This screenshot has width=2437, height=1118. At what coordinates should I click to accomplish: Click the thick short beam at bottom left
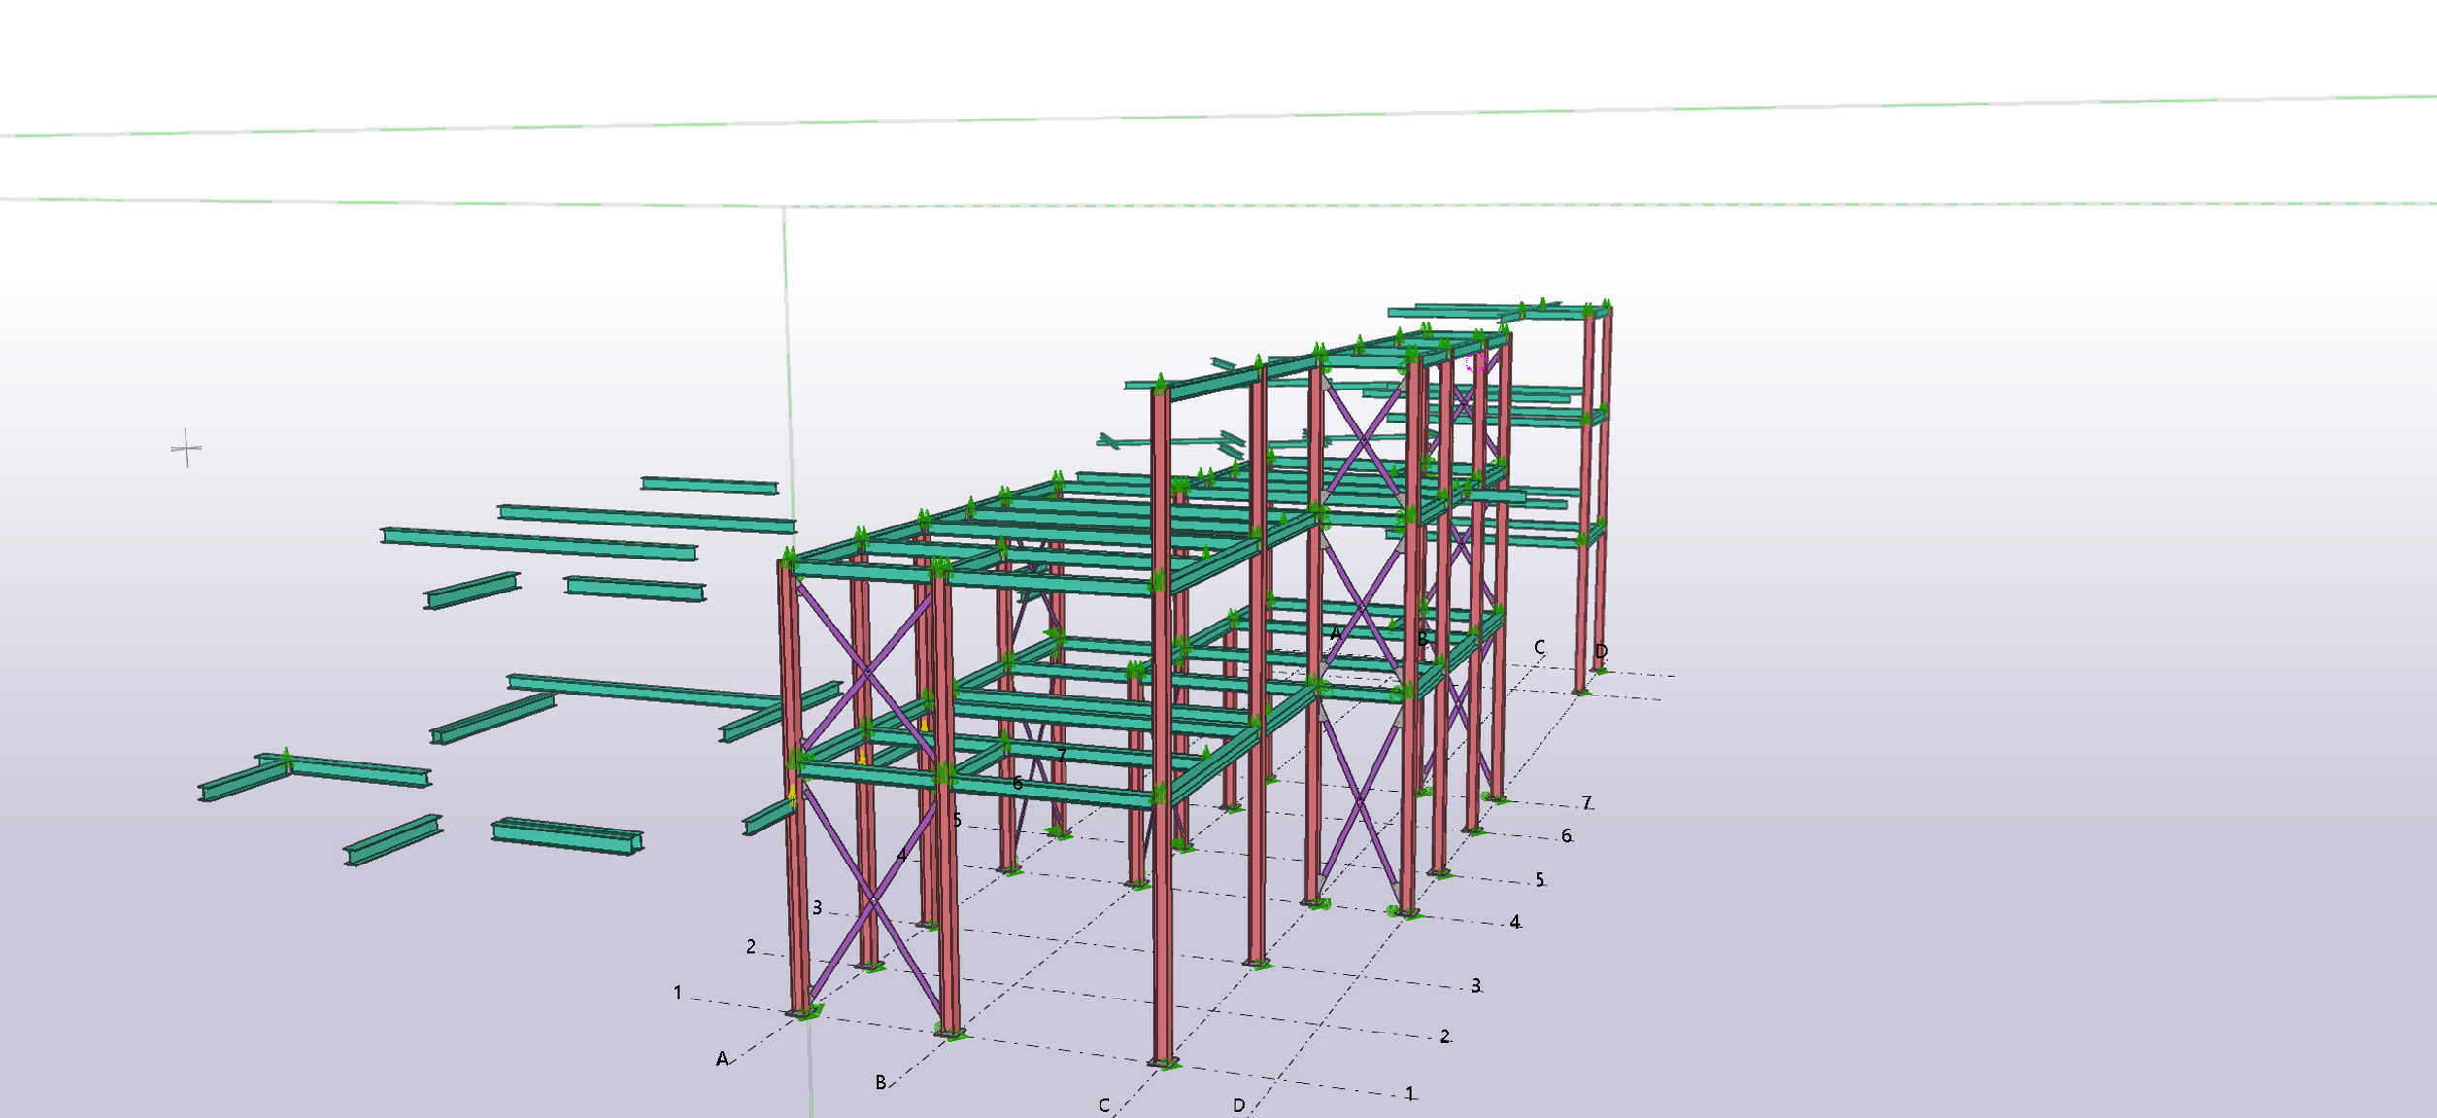567,835
